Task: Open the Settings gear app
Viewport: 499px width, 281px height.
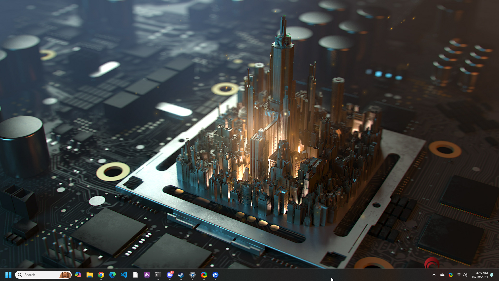Action: coord(193,275)
